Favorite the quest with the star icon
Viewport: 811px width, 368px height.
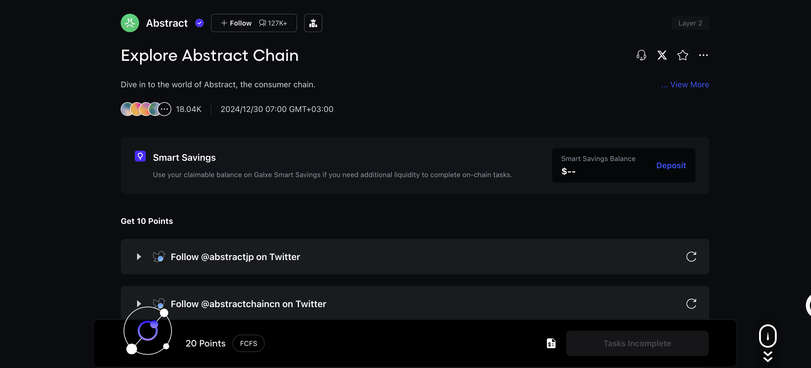click(x=683, y=55)
